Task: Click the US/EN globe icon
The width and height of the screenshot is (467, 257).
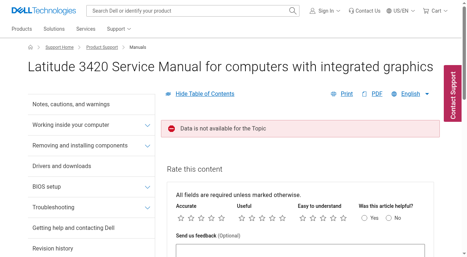Action: 389,11
